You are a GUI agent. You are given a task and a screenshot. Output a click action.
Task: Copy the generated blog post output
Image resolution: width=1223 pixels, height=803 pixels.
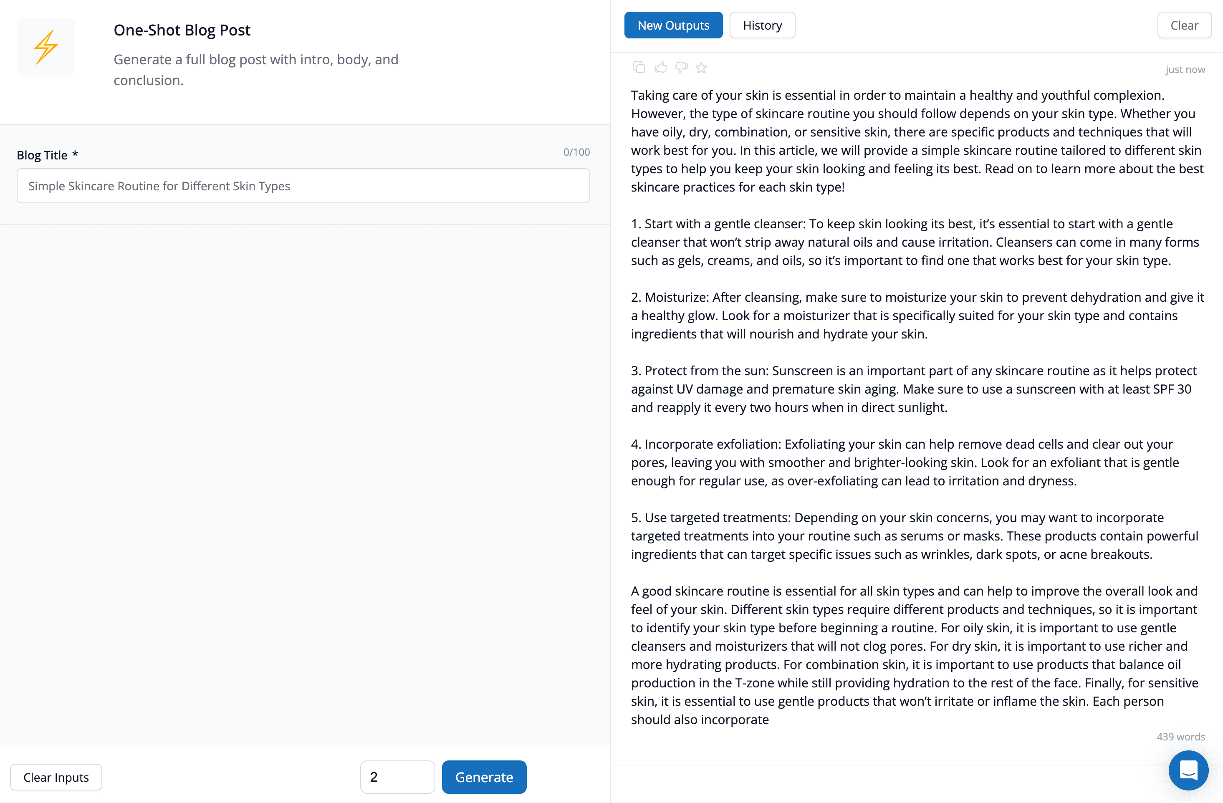639,67
